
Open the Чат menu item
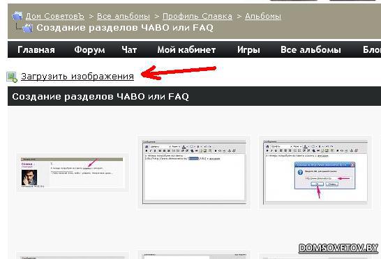(129, 49)
